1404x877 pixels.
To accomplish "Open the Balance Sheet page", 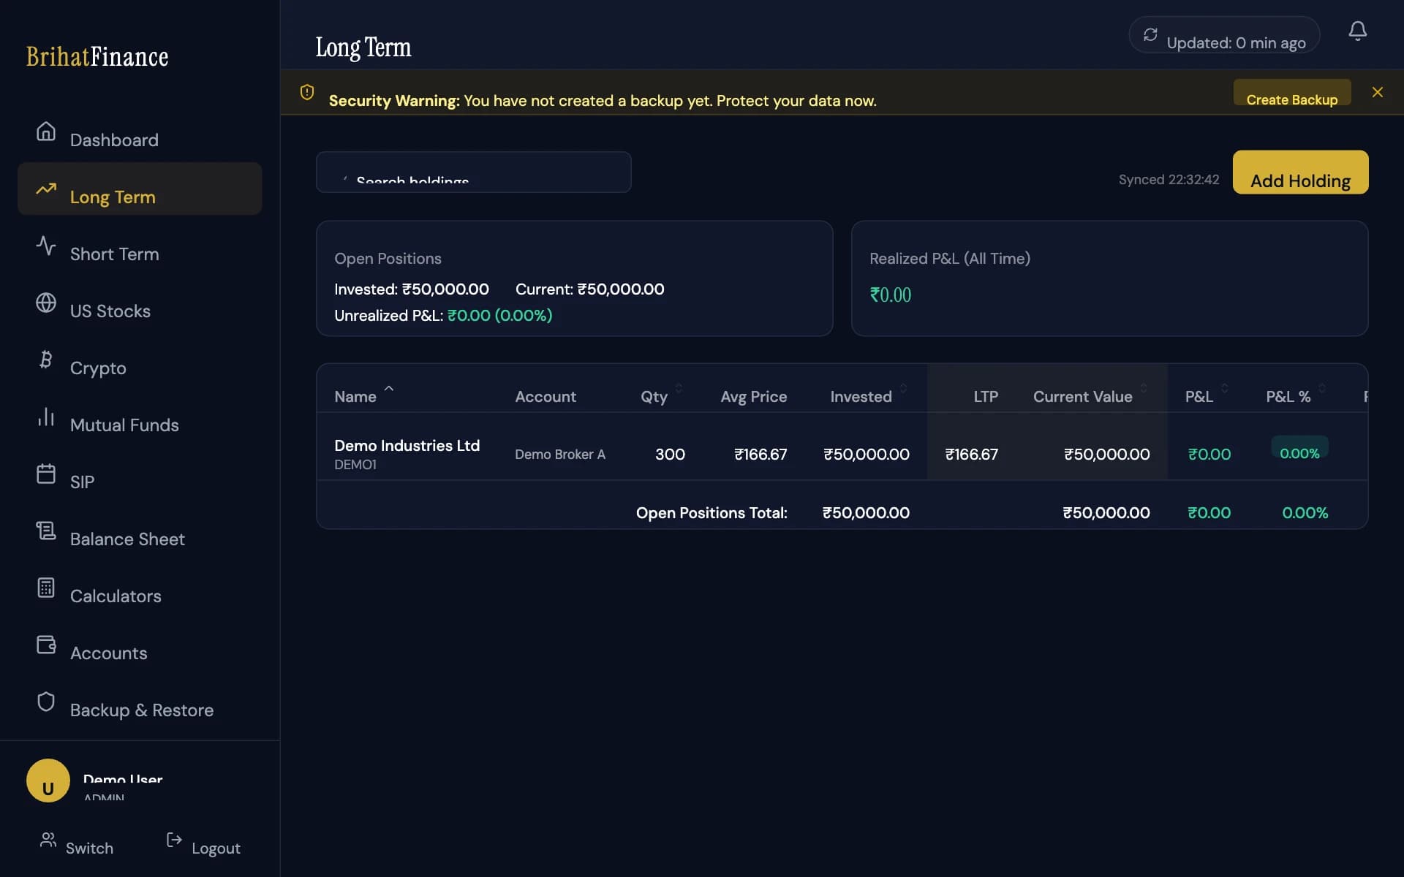I will click(140, 531).
